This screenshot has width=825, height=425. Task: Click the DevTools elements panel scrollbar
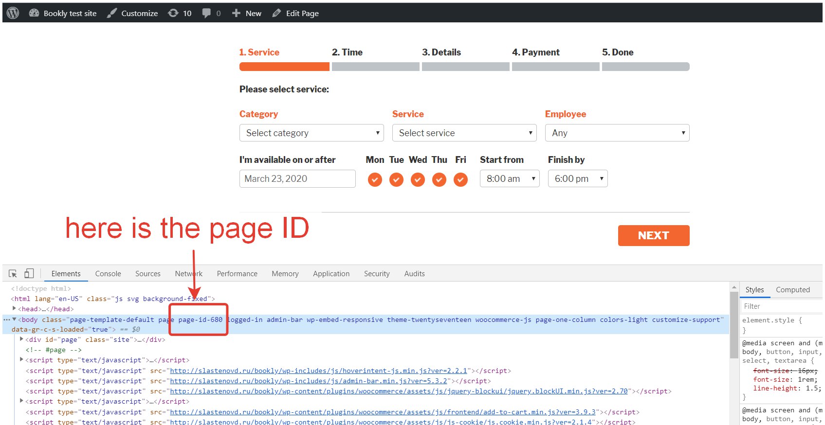pyautogui.click(x=734, y=325)
